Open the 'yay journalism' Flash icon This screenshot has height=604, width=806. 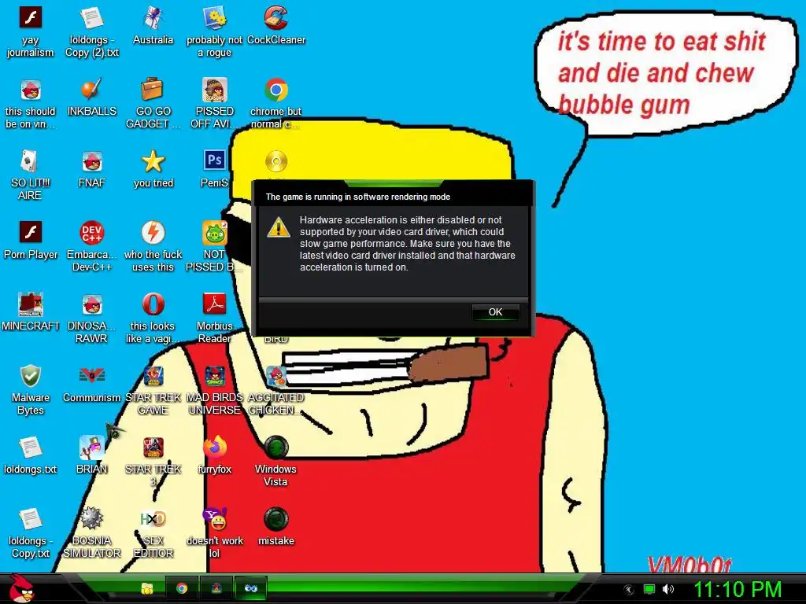coord(31,19)
